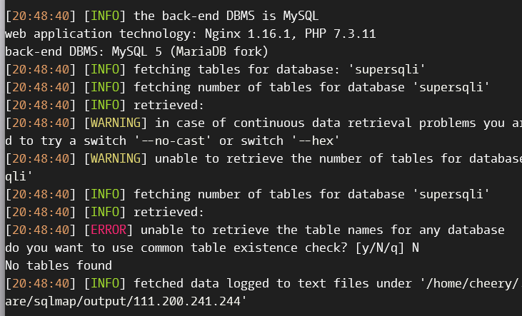Click the 'No tables found' line
This screenshot has height=316, width=522.
click(59, 266)
